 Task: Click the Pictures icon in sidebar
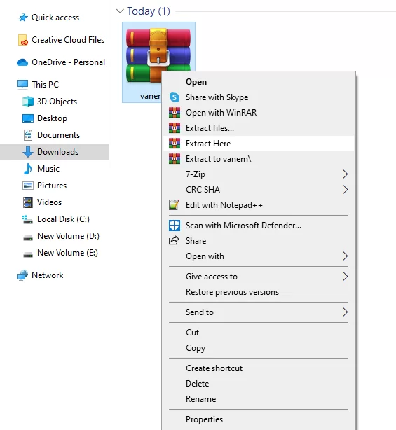tap(28, 186)
